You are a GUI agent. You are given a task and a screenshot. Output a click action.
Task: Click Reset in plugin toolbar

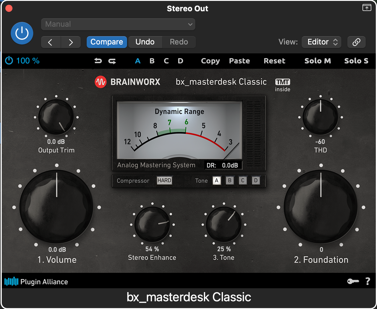275,61
